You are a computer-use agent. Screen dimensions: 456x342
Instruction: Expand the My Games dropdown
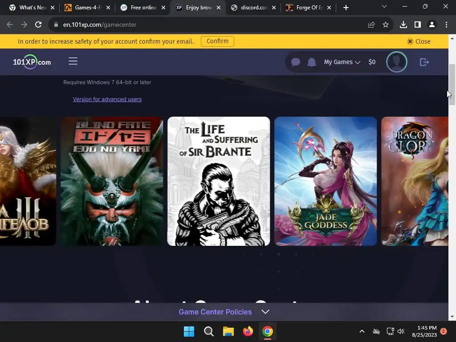[342, 62]
